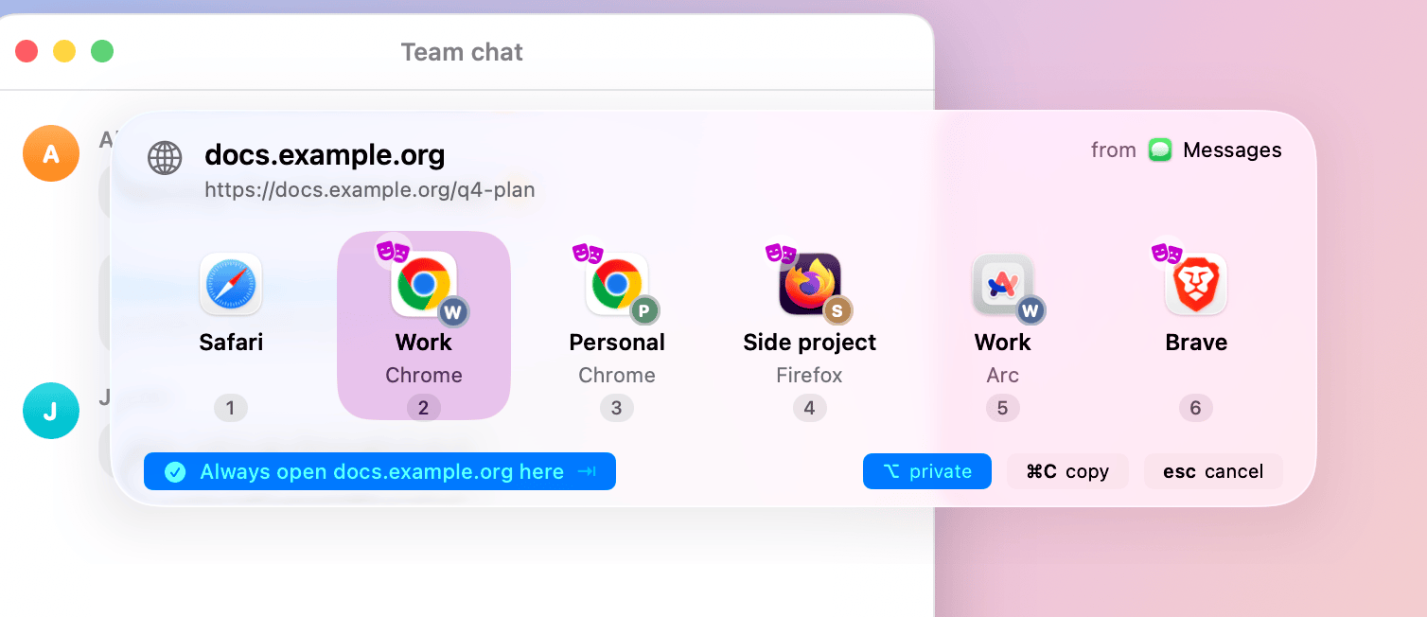Click the Side project label text

click(810, 343)
